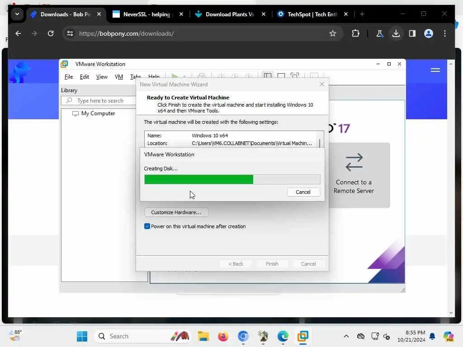
Task: Click the Bob Pony site logo
Action: tap(19, 71)
